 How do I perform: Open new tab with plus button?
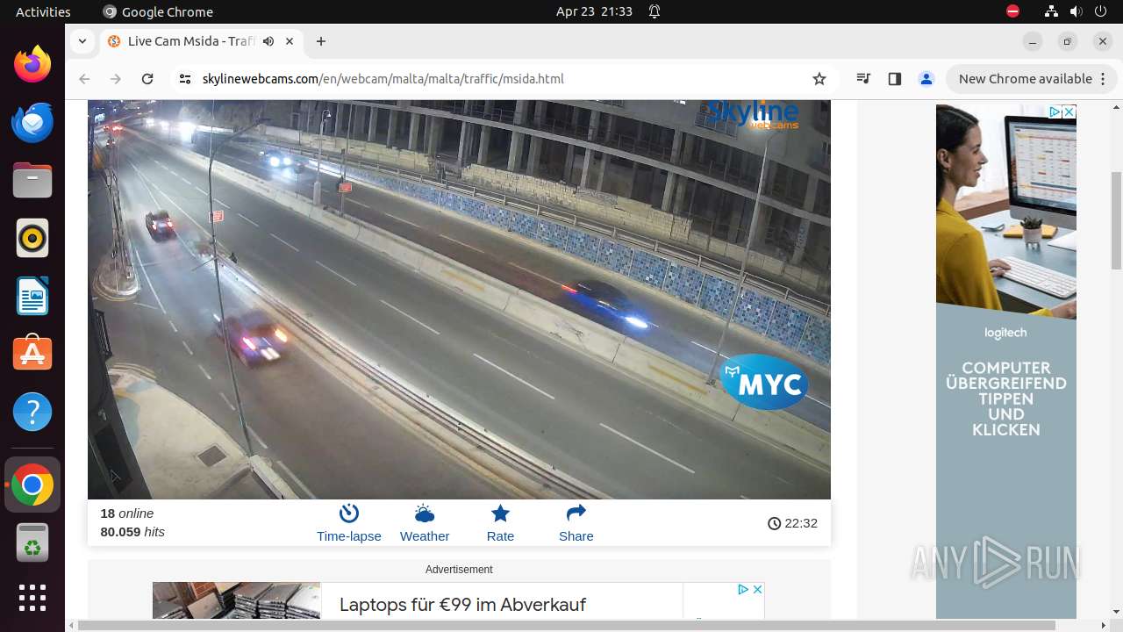point(321,41)
